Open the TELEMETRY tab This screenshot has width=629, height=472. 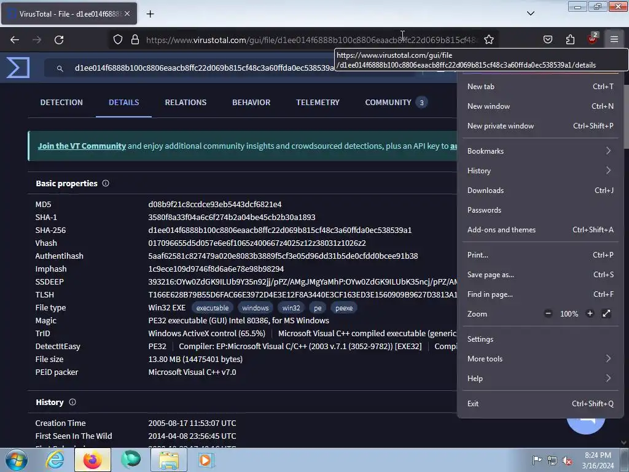tap(318, 103)
